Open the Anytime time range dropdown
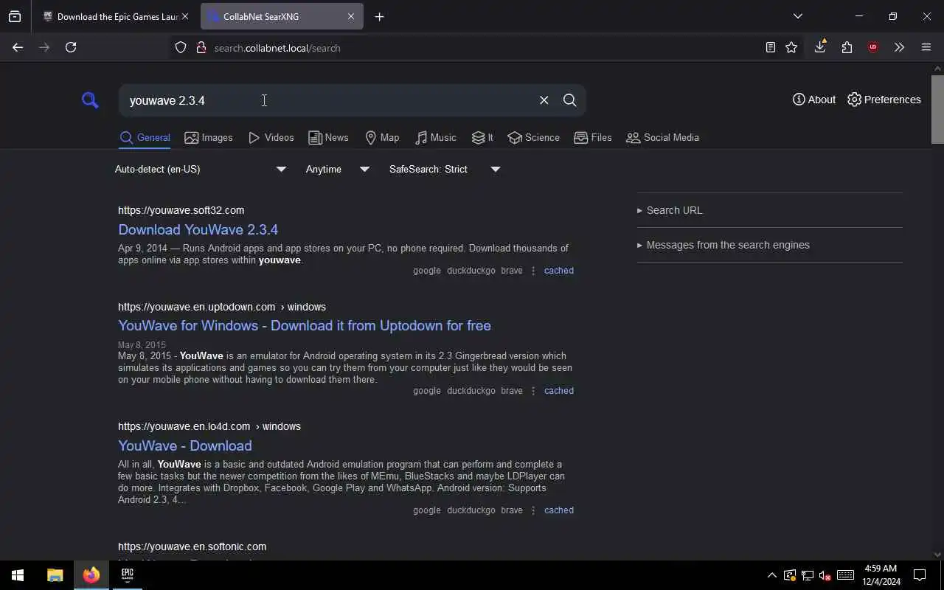The image size is (944, 590). click(x=338, y=170)
